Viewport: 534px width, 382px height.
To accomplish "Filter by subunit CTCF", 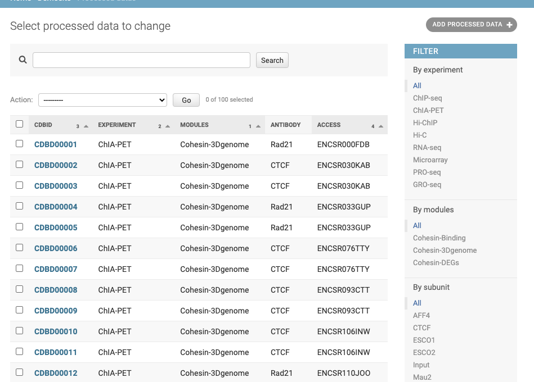I will click(x=421, y=328).
